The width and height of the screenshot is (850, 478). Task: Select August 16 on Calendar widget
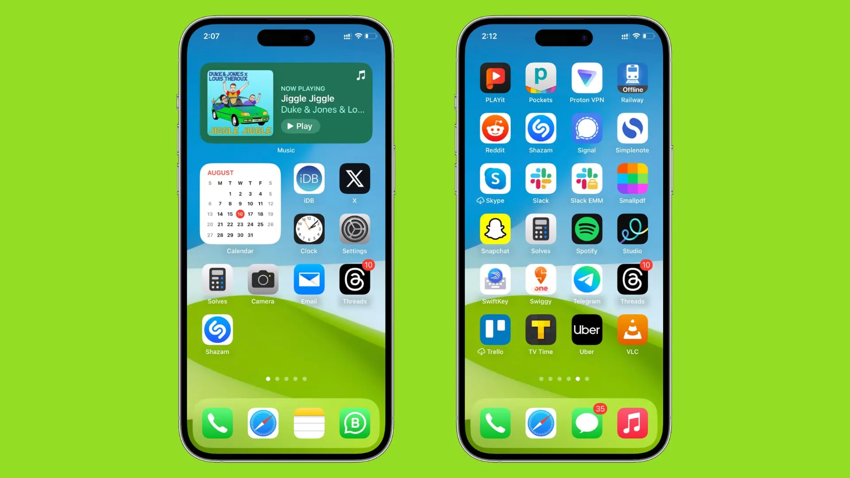pos(240,214)
